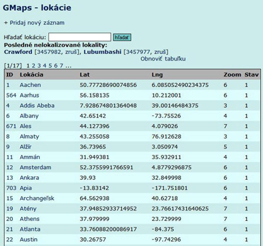Select longitude value -84.375
Screen dimensions: 263x246
click(x=163, y=229)
